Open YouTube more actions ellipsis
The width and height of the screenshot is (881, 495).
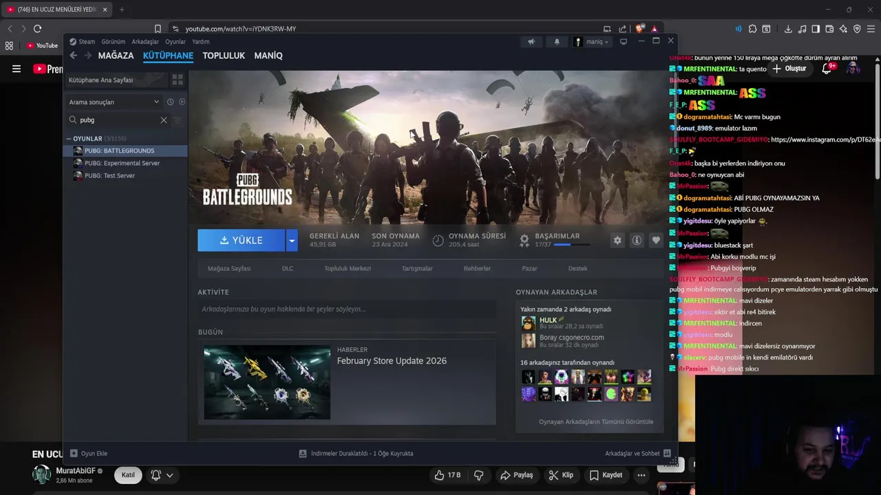641,475
